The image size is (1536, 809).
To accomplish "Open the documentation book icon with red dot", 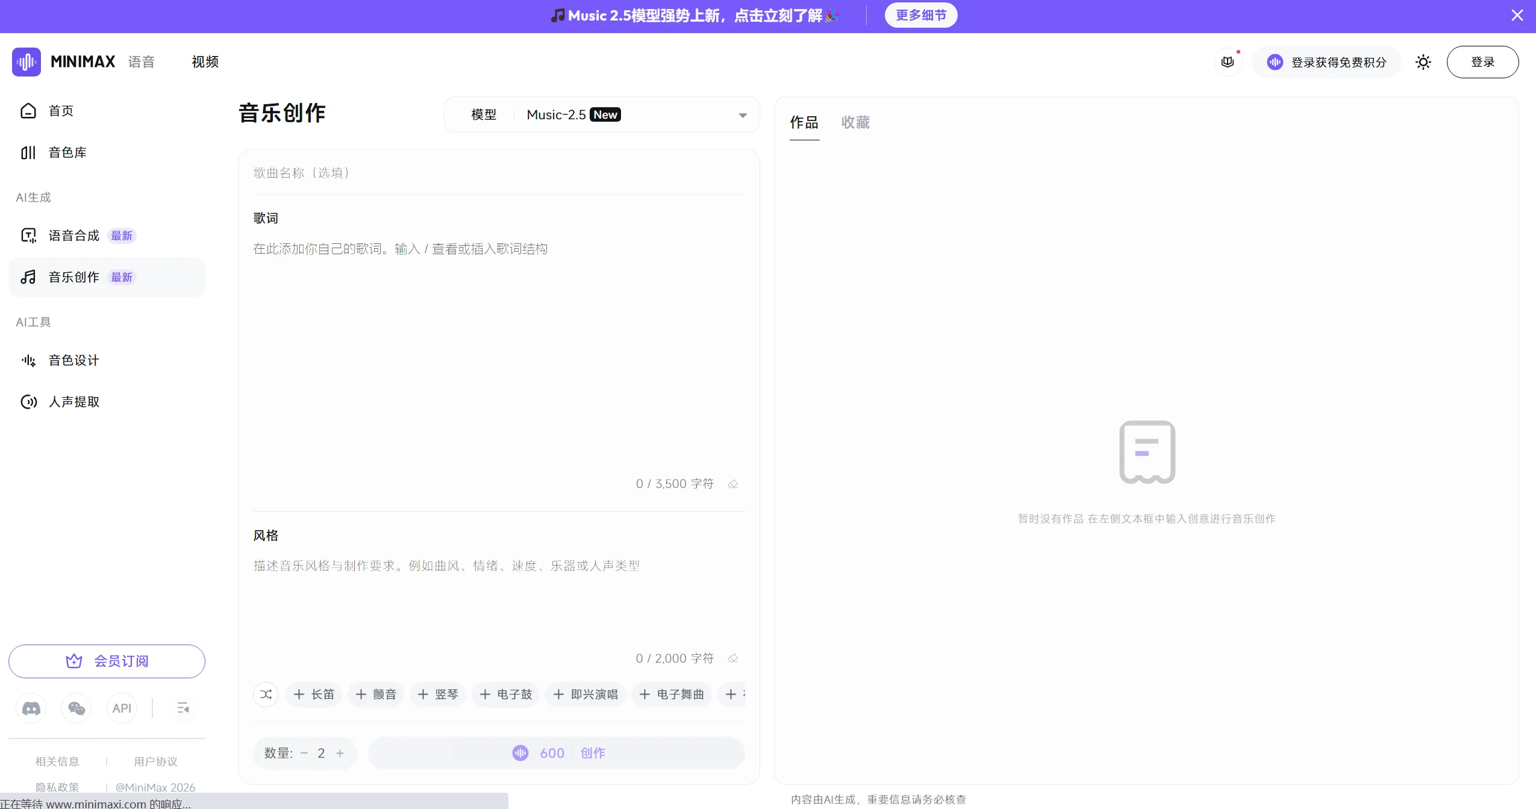I will click(1227, 61).
